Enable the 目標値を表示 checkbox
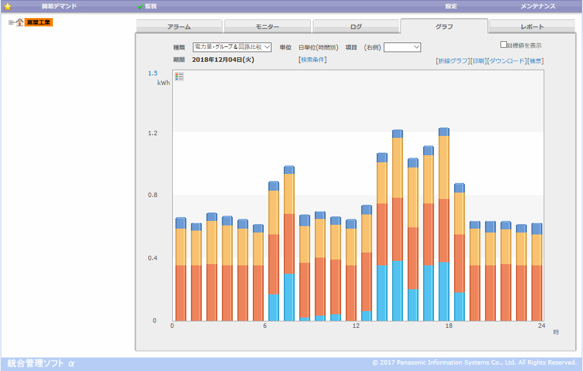583x371 pixels. (504, 45)
